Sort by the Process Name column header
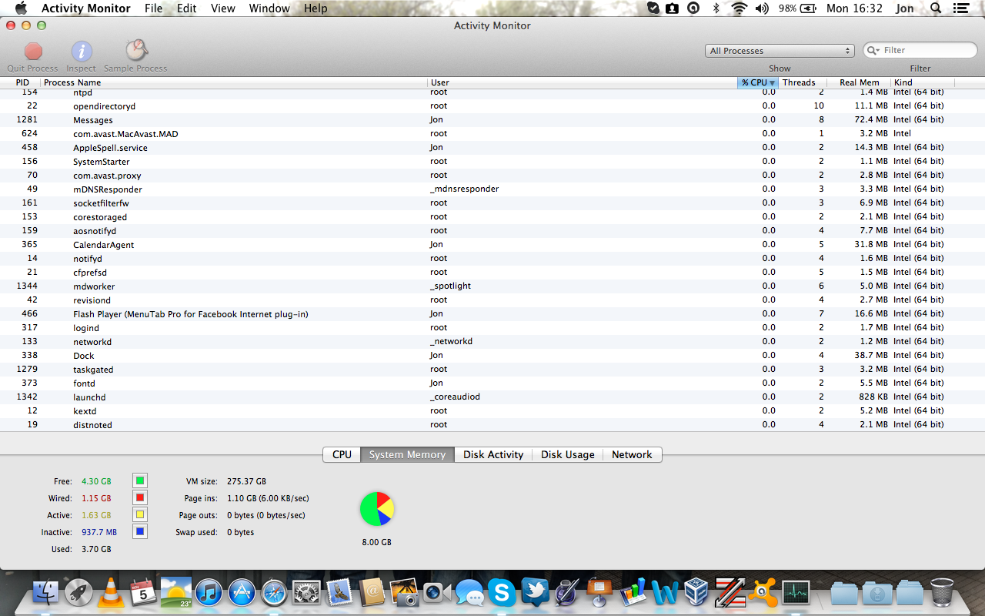This screenshot has width=985, height=616. coord(235,82)
